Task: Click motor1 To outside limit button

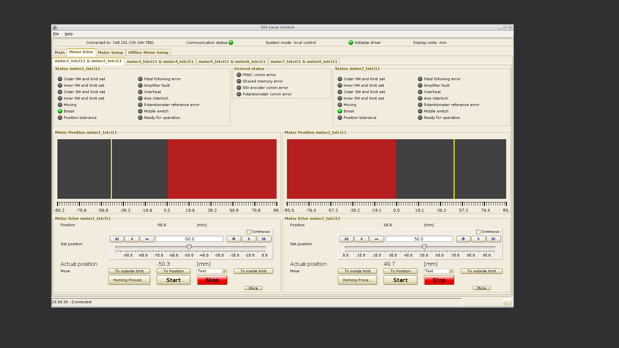Action: pos(129,271)
